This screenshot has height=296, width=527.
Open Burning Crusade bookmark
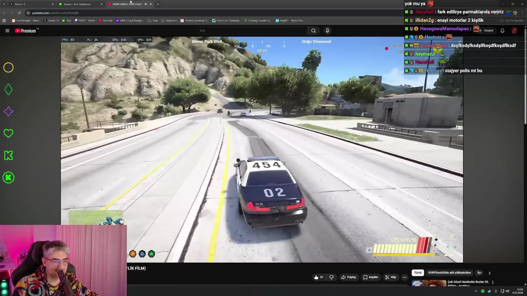pos(257,20)
